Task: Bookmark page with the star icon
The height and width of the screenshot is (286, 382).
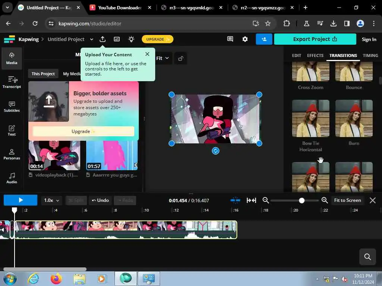Action: coord(268,23)
